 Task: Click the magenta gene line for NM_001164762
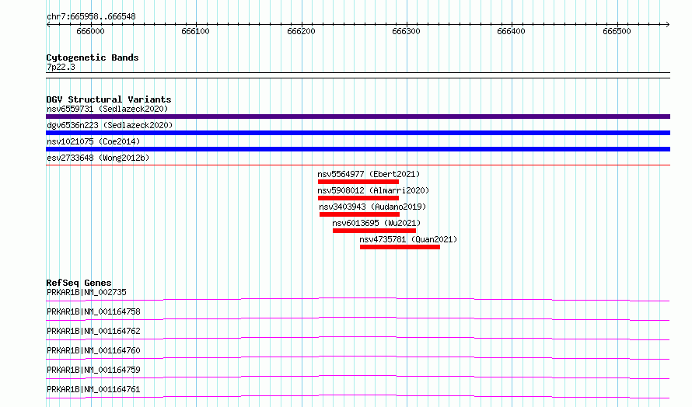358,337
